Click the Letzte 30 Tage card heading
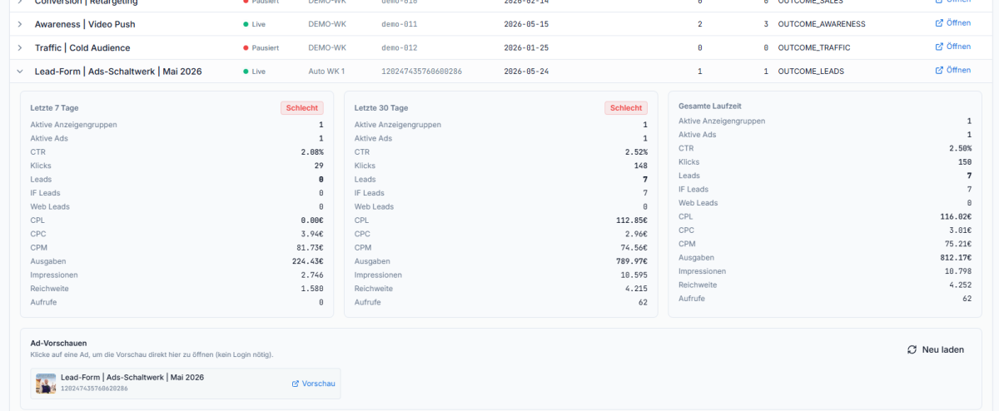 [x=381, y=108]
